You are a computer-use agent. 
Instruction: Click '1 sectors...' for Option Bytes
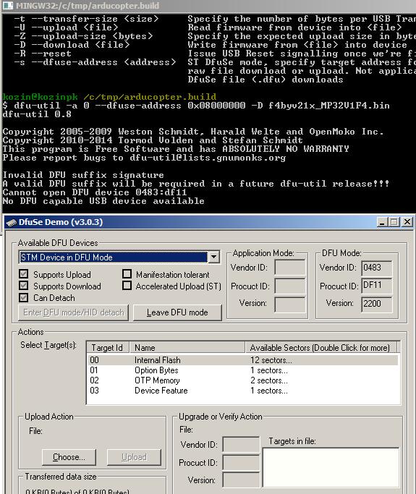point(269,370)
